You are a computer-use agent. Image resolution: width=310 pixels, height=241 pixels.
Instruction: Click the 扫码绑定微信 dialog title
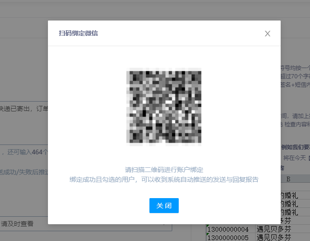click(78, 33)
